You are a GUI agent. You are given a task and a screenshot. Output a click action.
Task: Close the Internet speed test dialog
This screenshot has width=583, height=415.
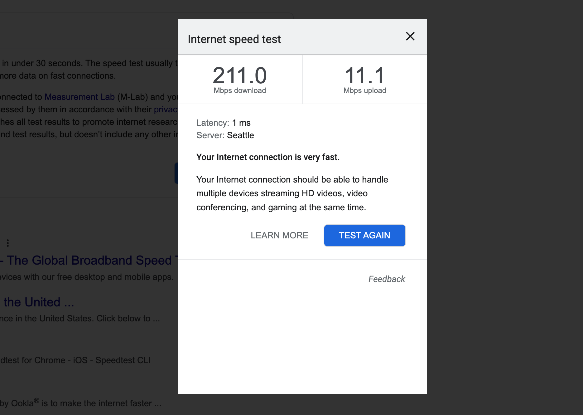click(410, 37)
